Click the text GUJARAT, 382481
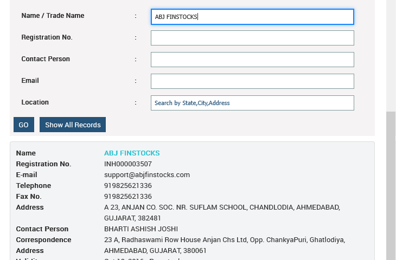396x260 pixels. [x=132, y=218]
